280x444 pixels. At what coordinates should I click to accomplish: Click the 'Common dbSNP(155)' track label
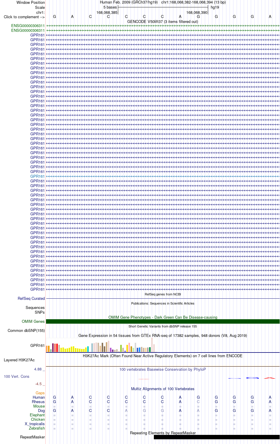(26, 330)
